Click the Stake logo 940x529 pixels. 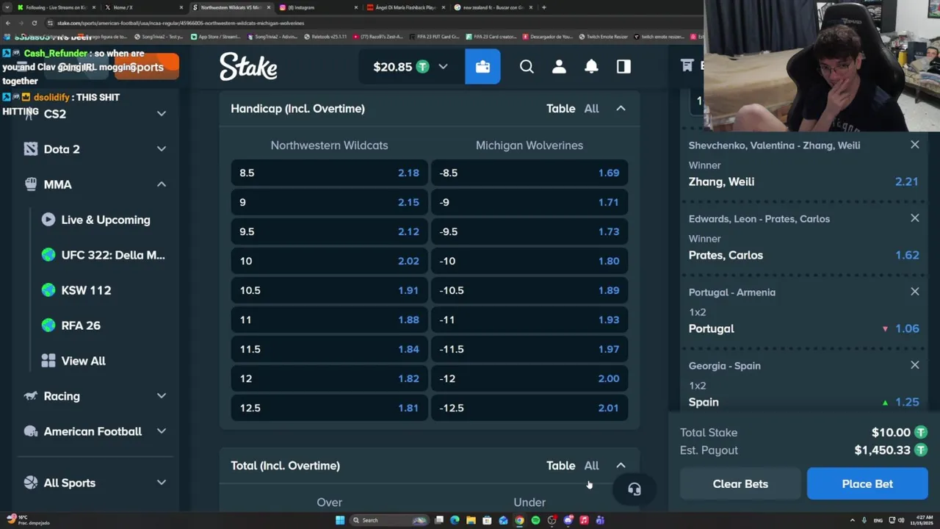[248, 67]
